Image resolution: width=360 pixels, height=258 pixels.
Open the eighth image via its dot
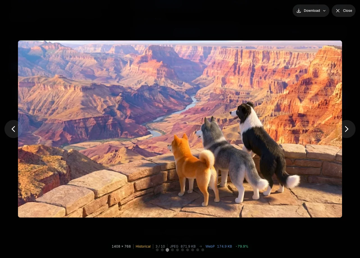pyautogui.click(x=193, y=250)
